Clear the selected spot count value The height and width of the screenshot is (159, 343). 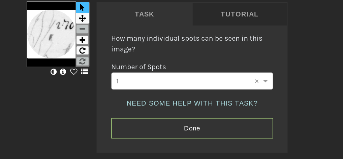point(257,81)
